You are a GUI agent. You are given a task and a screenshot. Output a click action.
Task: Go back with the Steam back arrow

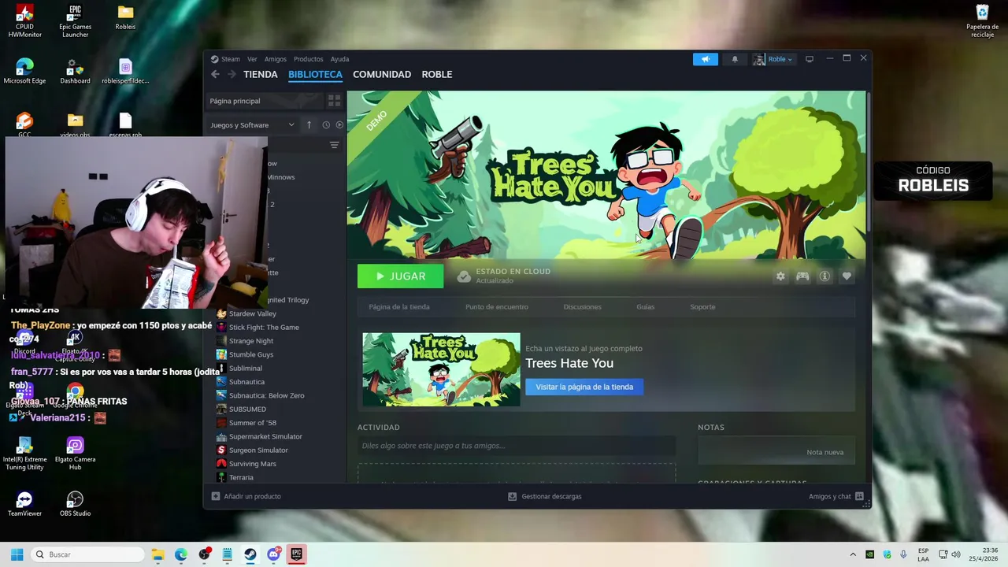215,74
